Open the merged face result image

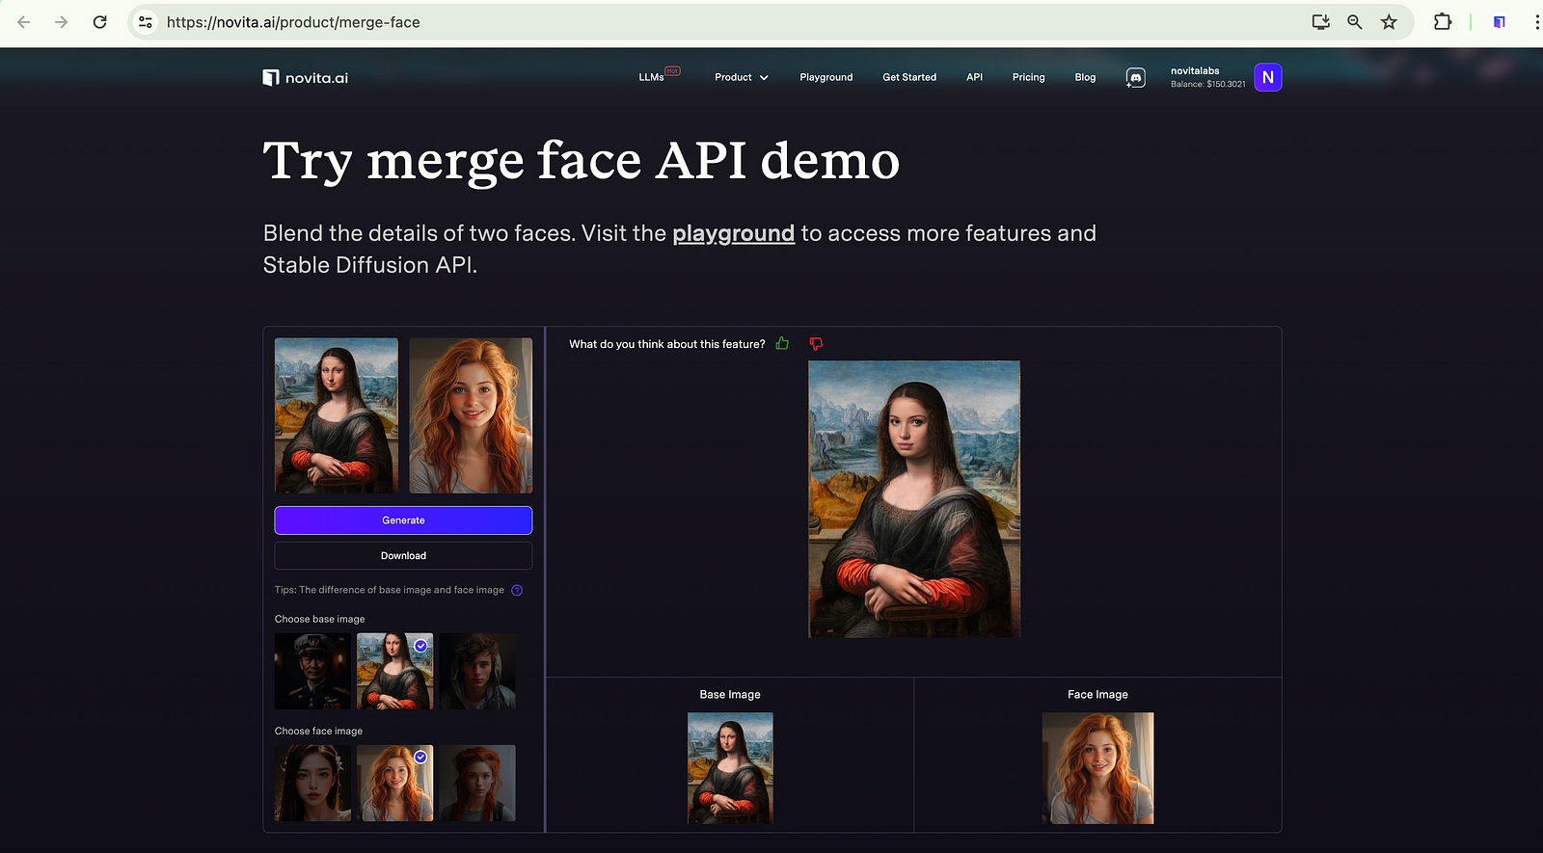(914, 499)
